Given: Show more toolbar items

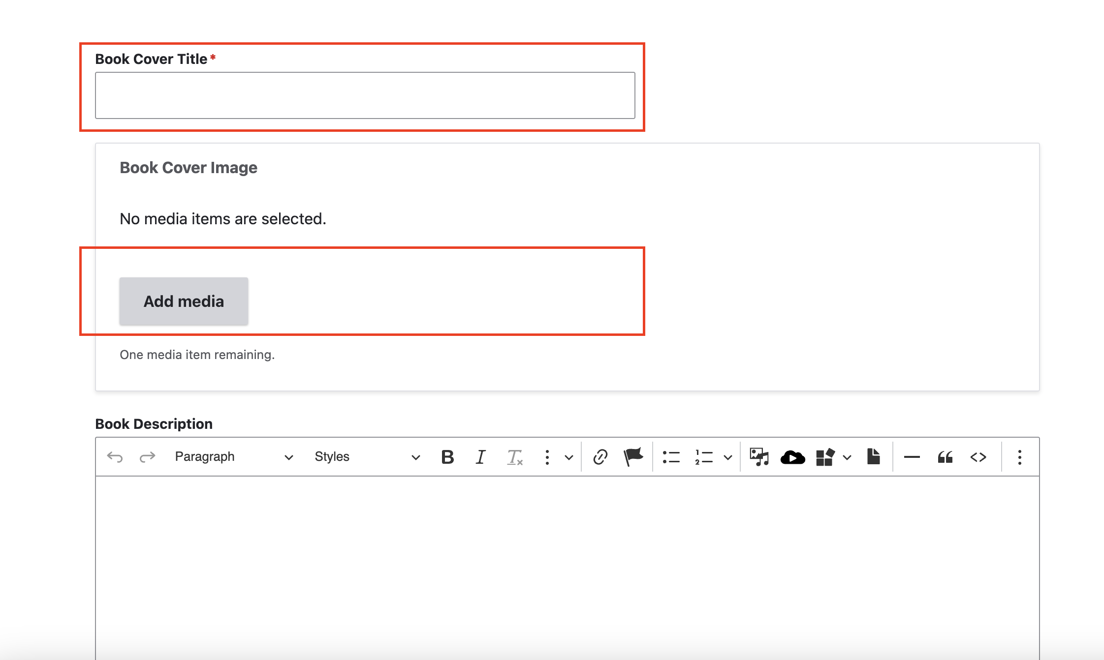Looking at the screenshot, I should tap(1019, 457).
